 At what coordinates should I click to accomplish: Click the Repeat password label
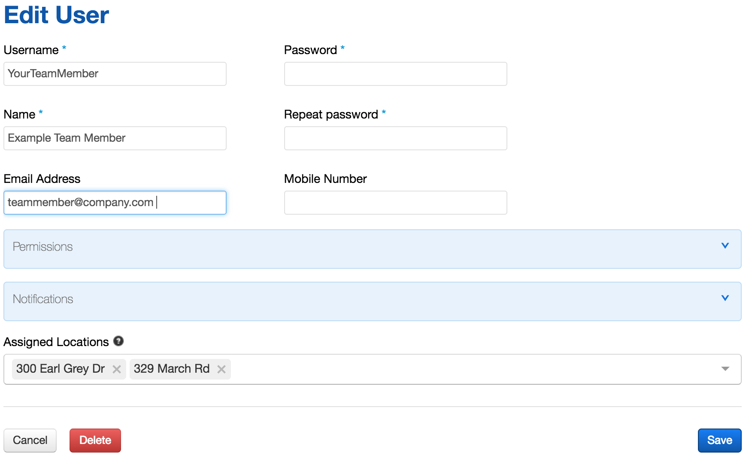(x=331, y=115)
